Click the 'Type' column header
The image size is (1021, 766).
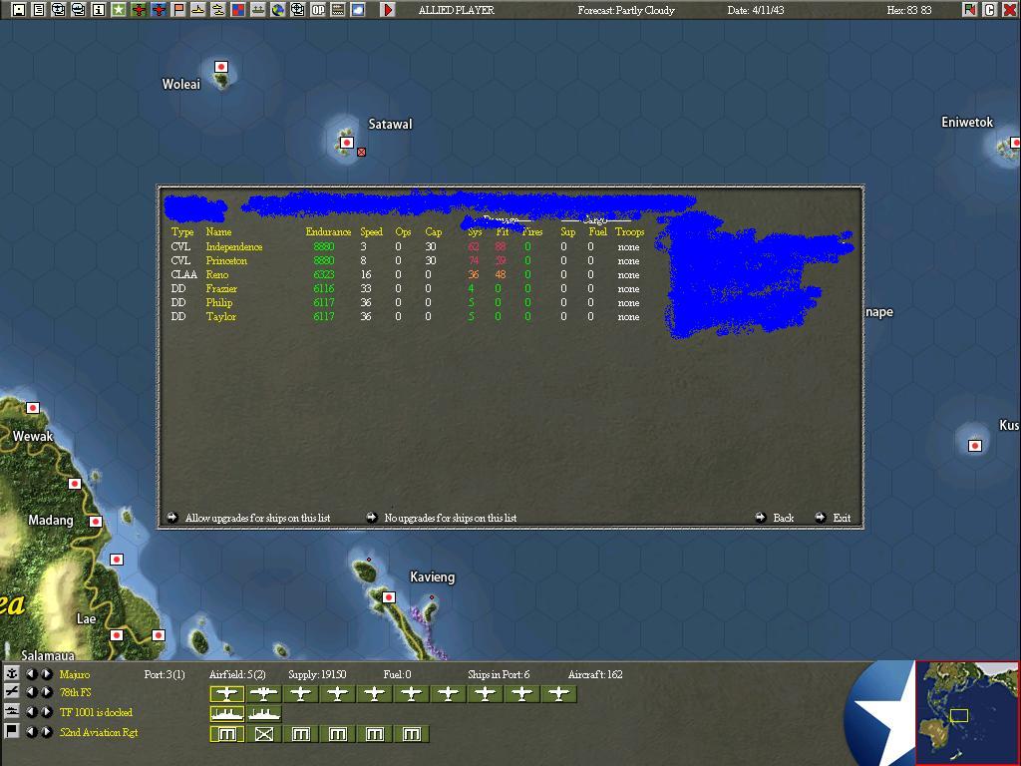(x=182, y=231)
